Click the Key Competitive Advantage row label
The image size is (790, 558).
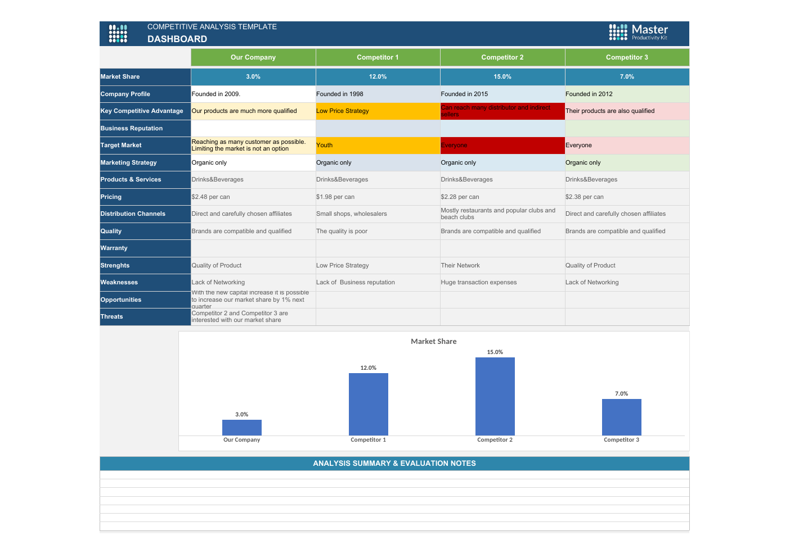(145, 111)
